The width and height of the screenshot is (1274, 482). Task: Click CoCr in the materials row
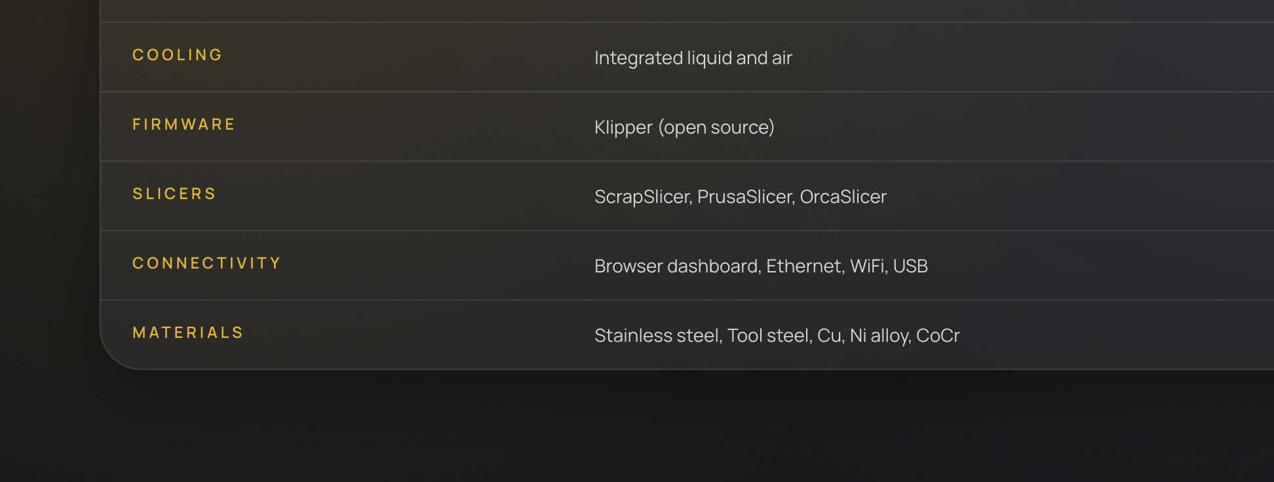pyautogui.click(x=938, y=336)
